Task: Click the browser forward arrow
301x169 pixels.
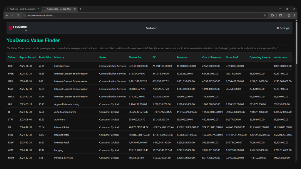Action: click(12, 15)
